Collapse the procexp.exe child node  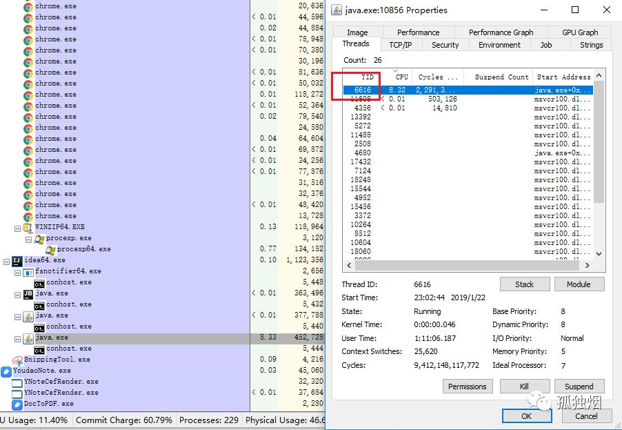[x=28, y=240]
